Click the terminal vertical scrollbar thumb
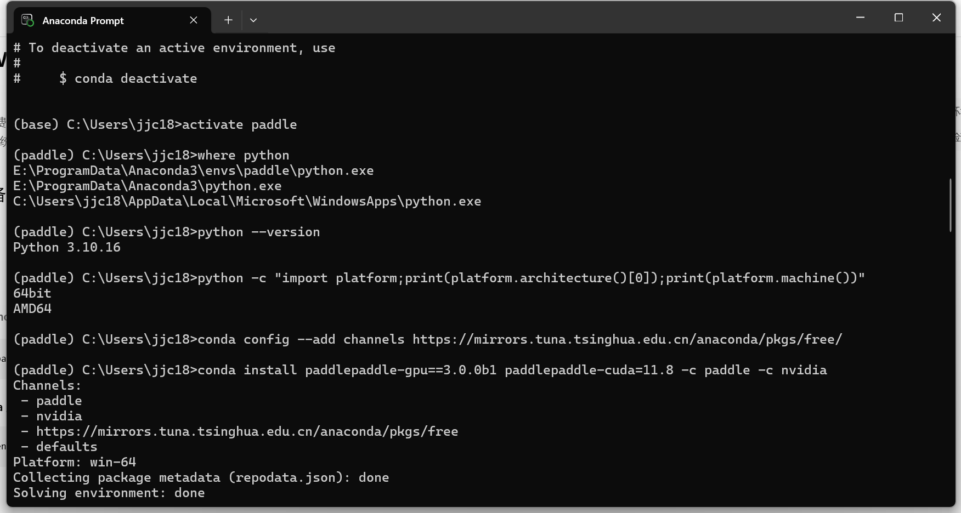 (x=951, y=204)
